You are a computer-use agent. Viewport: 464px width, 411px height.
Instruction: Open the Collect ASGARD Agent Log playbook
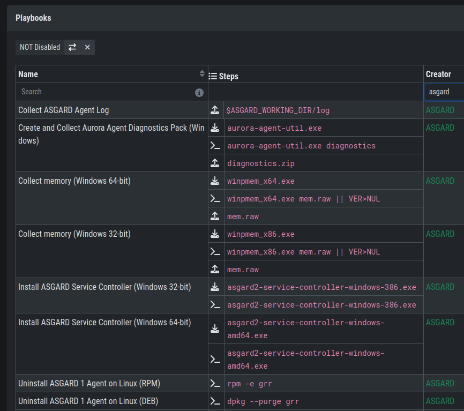coord(63,110)
